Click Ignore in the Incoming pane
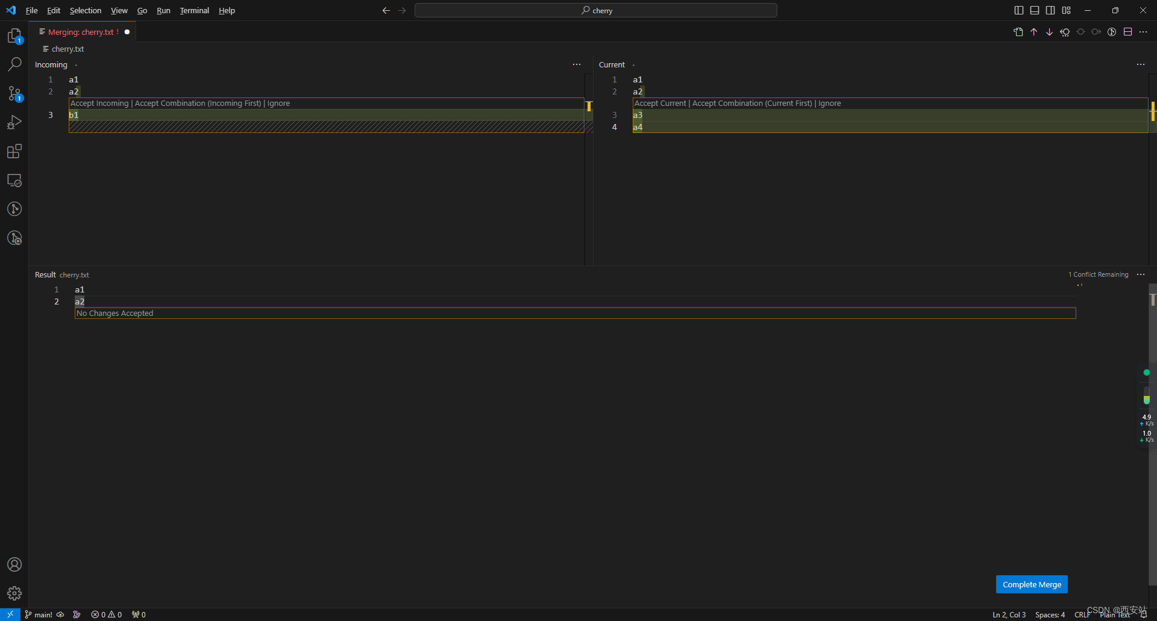 pos(278,103)
